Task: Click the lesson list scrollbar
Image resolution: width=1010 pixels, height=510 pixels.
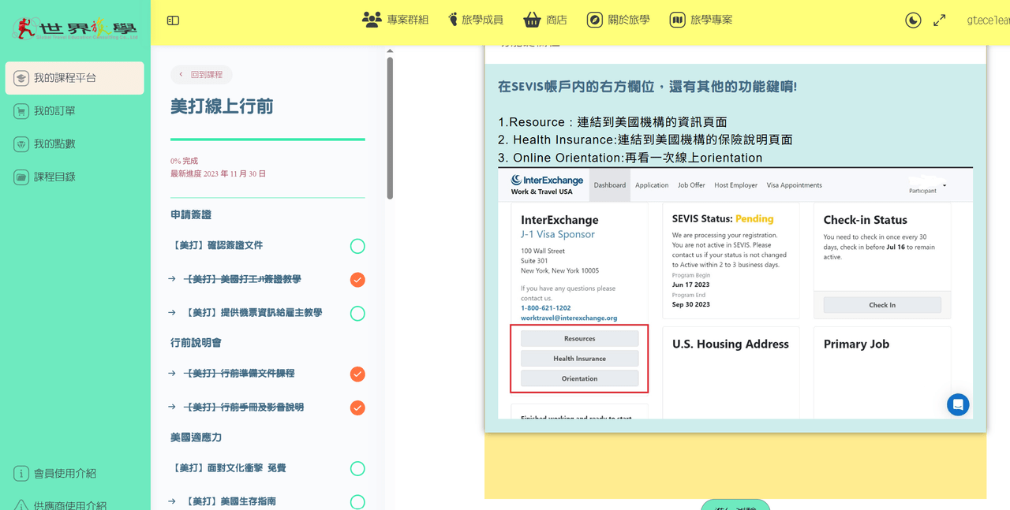Action: pyautogui.click(x=390, y=128)
